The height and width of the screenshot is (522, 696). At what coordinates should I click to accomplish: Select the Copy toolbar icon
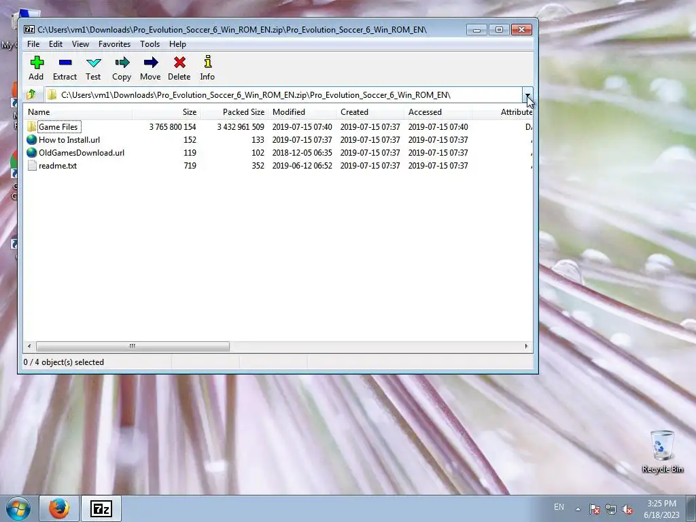[122, 62]
